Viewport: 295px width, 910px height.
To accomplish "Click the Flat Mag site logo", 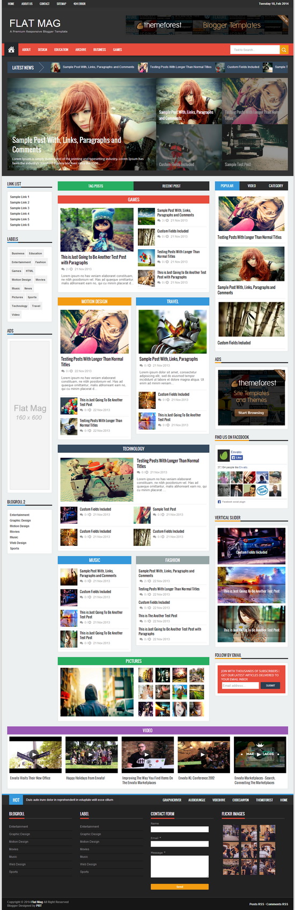I will [x=35, y=23].
